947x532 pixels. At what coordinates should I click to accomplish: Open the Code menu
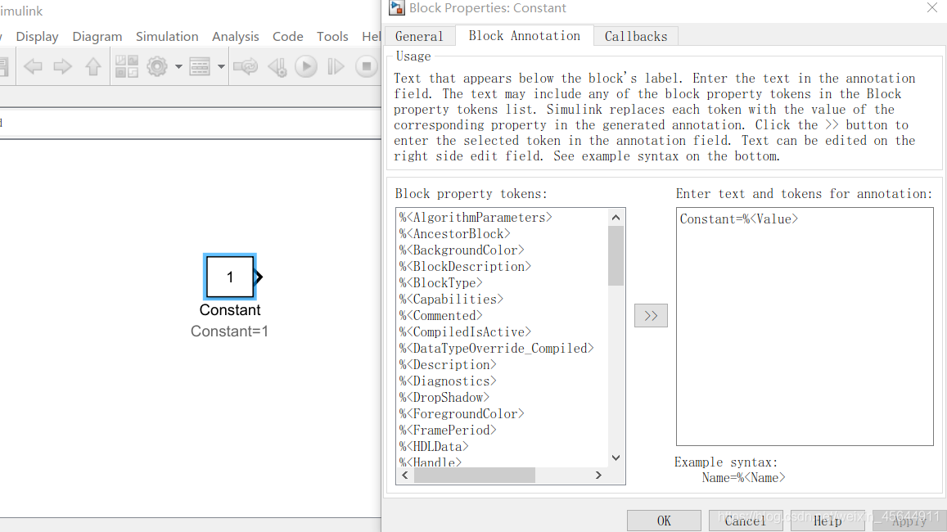point(287,36)
